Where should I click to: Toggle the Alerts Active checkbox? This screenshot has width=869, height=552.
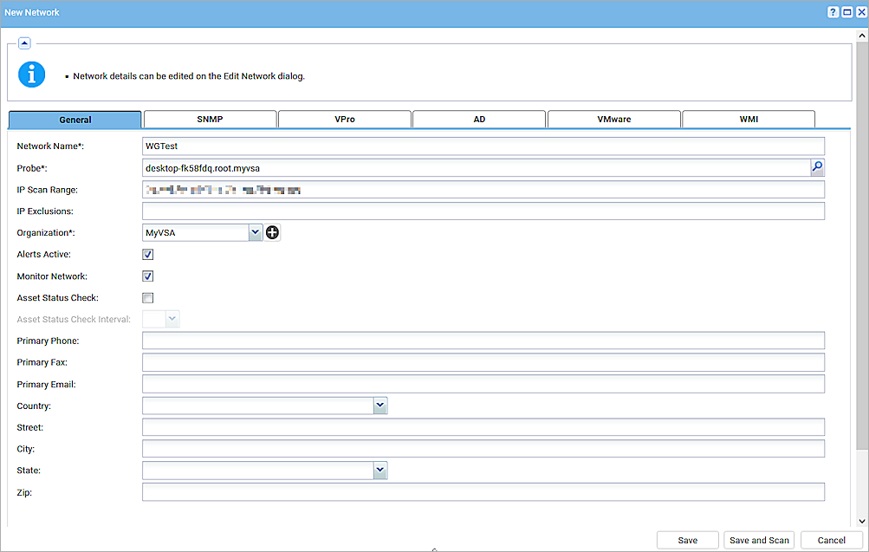147,254
